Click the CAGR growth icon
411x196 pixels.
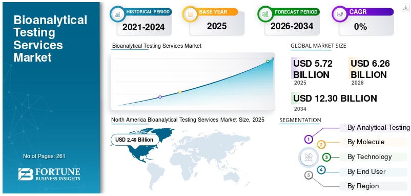point(340,14)
